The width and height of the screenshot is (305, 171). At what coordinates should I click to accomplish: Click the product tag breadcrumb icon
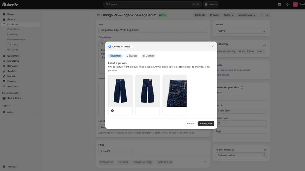98,15
